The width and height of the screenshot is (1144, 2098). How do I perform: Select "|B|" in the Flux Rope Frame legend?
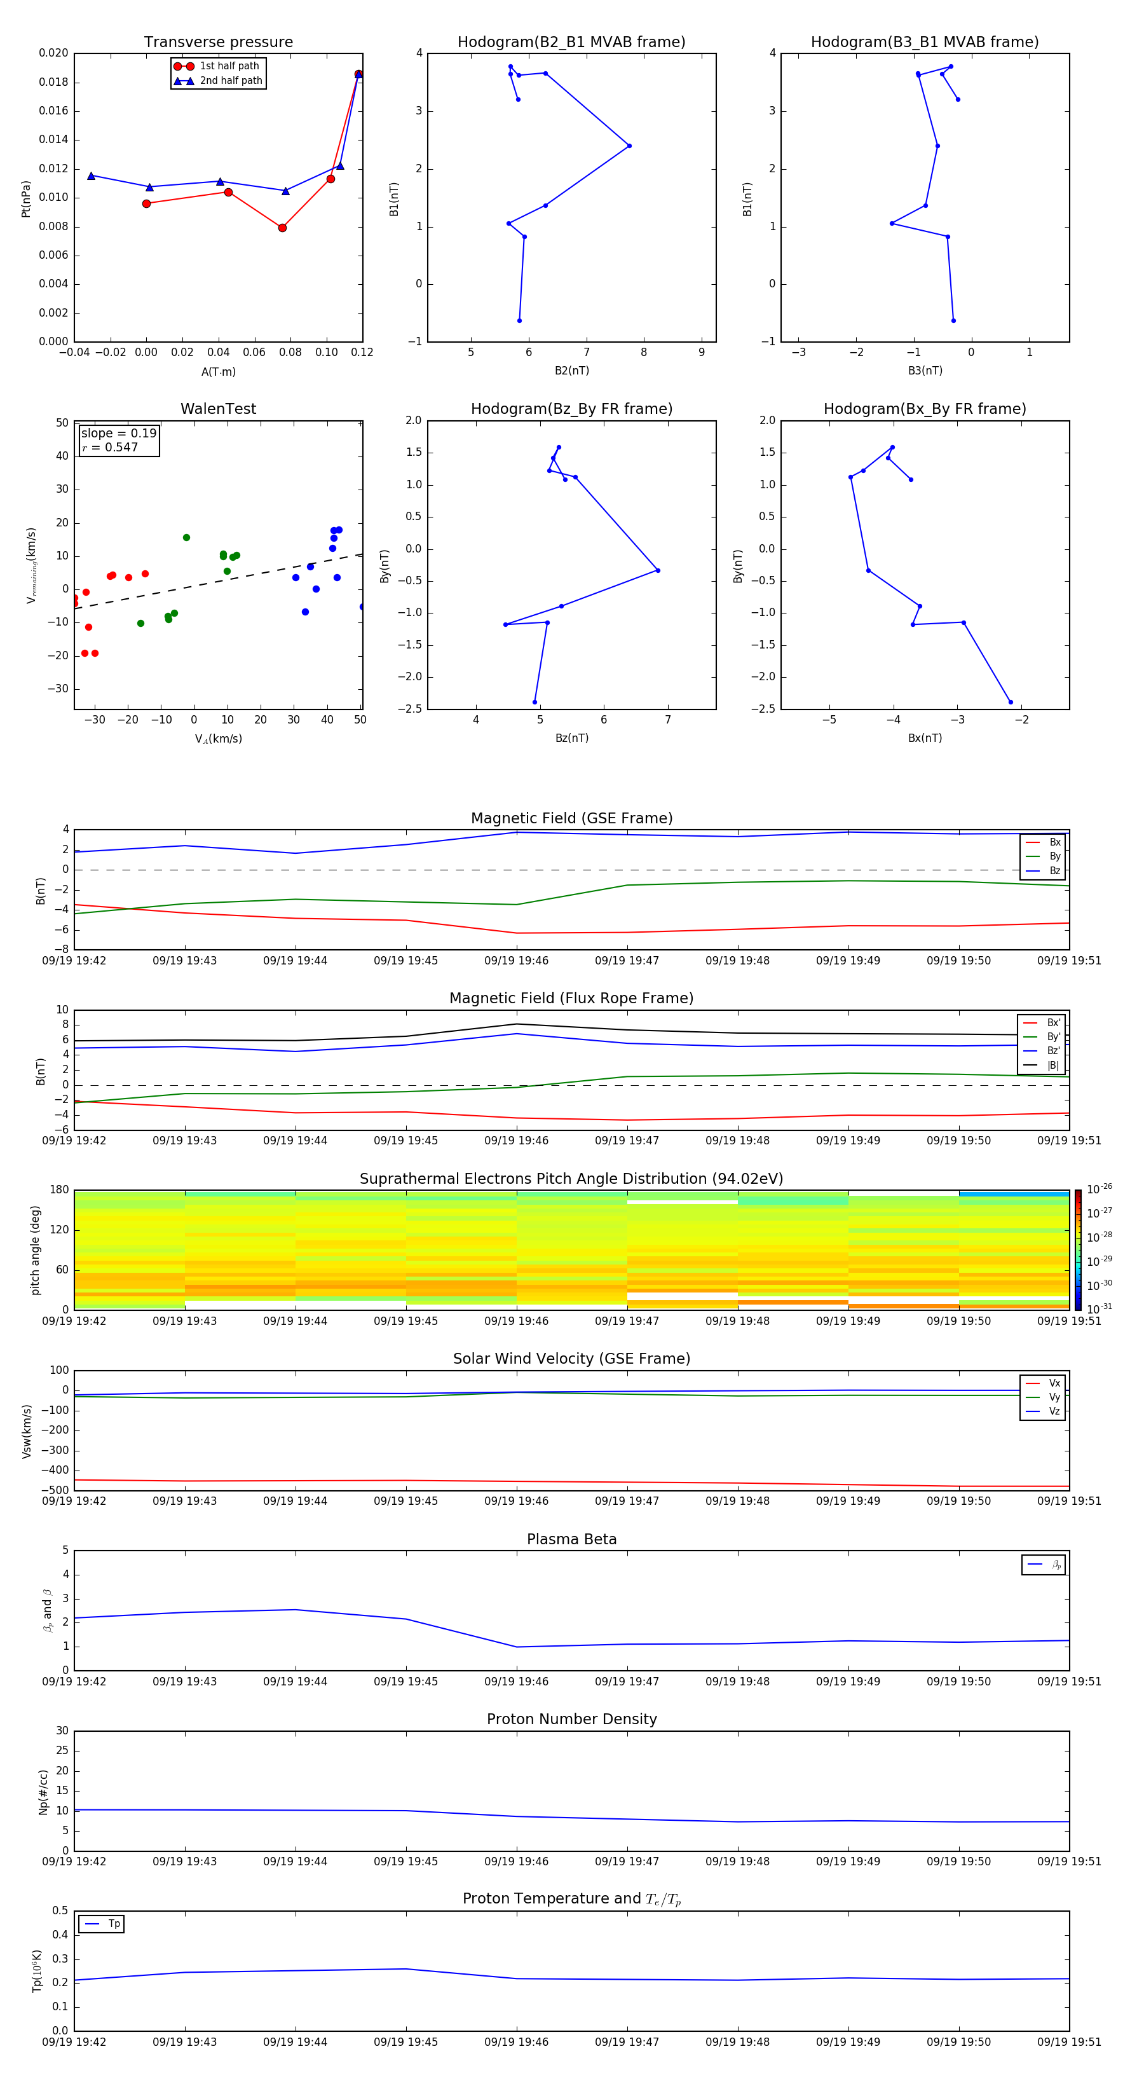(1042, 1066)
